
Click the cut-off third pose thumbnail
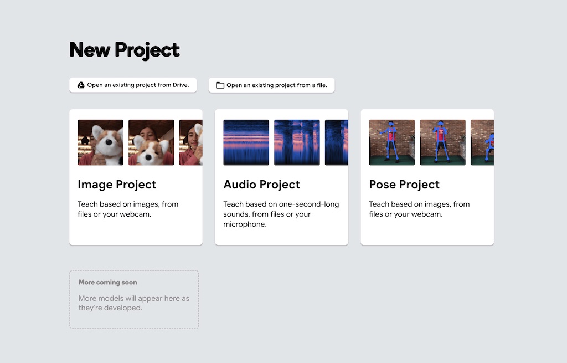(x=482, y=142)
